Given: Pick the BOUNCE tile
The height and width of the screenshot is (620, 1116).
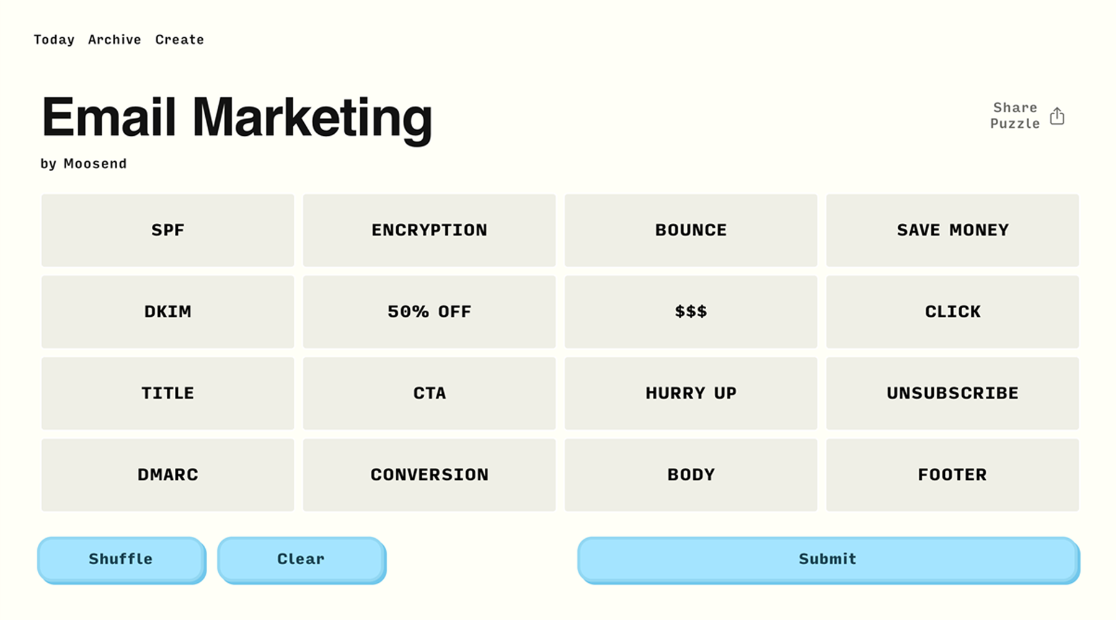Looking at the screenshot, I should click(x=691, y=230).
